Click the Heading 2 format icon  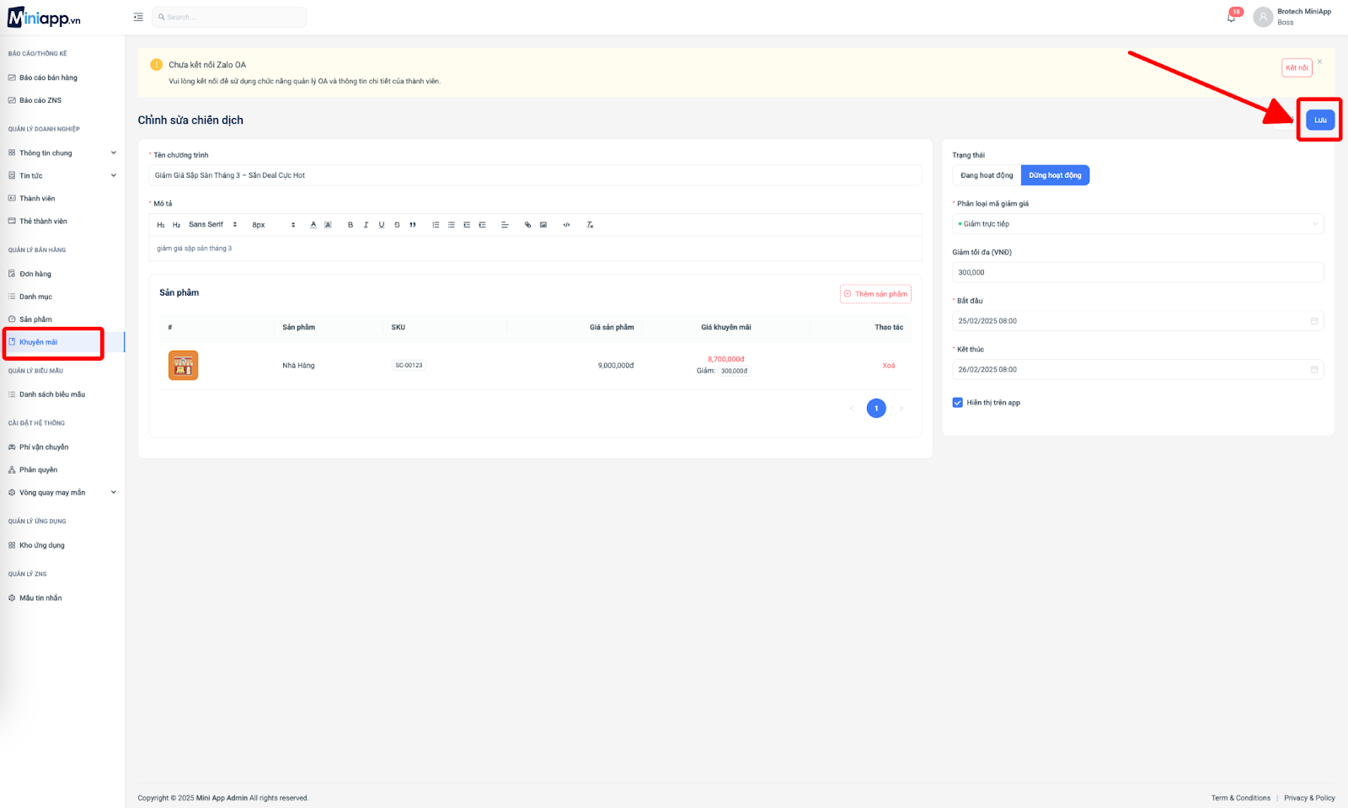point(176,225)
